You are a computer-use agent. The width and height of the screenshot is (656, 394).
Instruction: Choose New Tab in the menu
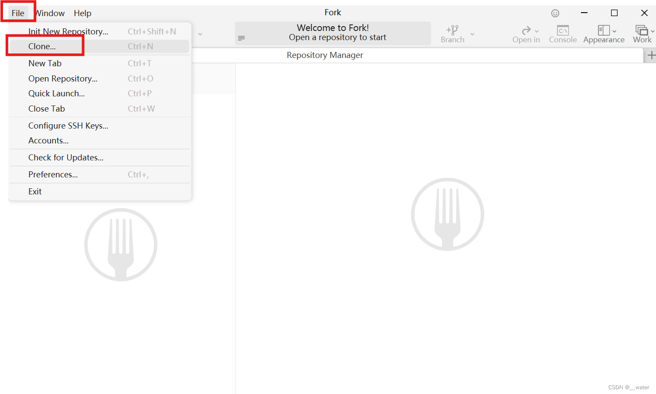click(100, 63)
